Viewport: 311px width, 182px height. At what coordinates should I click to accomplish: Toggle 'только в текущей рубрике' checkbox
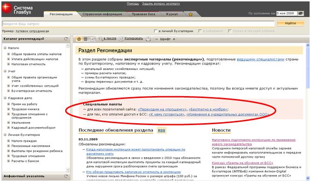pos(230,31)
